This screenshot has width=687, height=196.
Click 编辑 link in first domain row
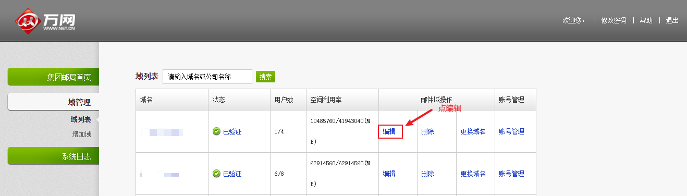389,131
